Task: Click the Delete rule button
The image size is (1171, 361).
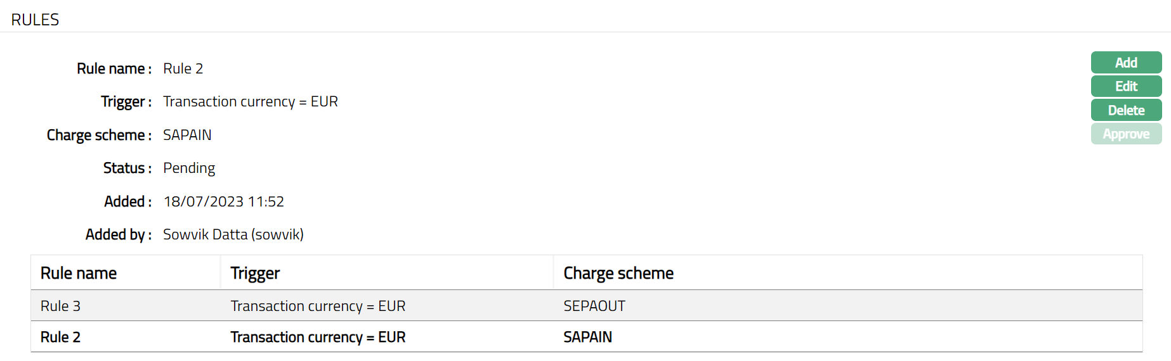Action: (1126, 110)
